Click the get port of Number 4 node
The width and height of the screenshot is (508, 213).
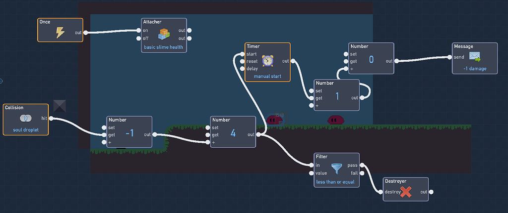pos(208,135)
